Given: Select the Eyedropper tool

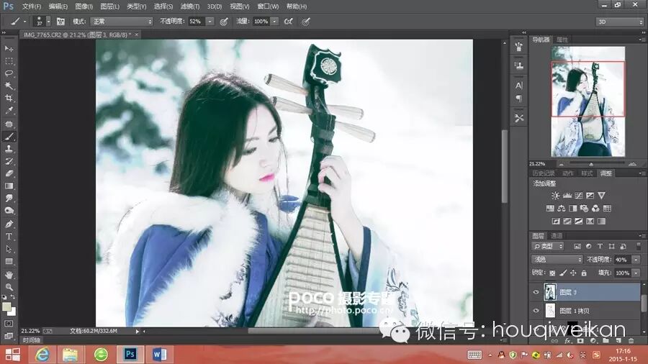Looking at the screenshot, I should coord(9,111).
